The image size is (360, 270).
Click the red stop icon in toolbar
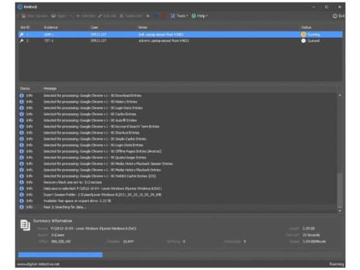click(163, 16)
